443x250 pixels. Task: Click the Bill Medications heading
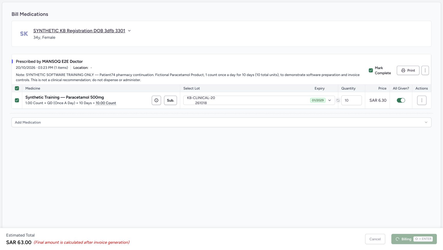click(x=30, y=14)
